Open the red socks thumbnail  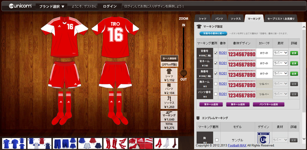click(x=115, y=143)
